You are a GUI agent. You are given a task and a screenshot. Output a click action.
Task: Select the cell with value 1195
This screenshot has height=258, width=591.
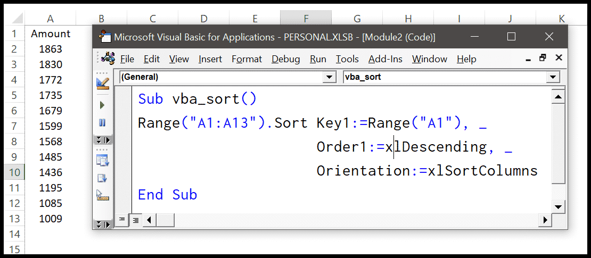click(x=51, y=188)
